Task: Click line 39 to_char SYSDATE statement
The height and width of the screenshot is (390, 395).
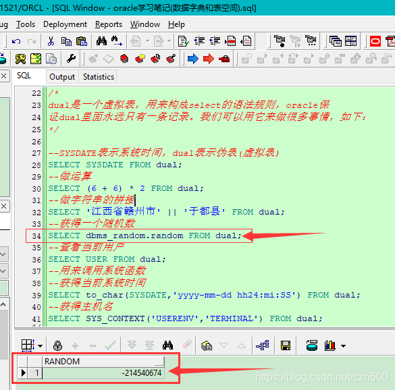Action: point(204,295)
